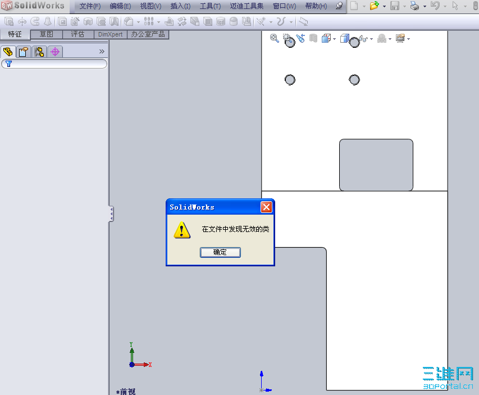479x395 pixels.
Task: Click the Swept Cut icon
Action: (x=101, y=21)
